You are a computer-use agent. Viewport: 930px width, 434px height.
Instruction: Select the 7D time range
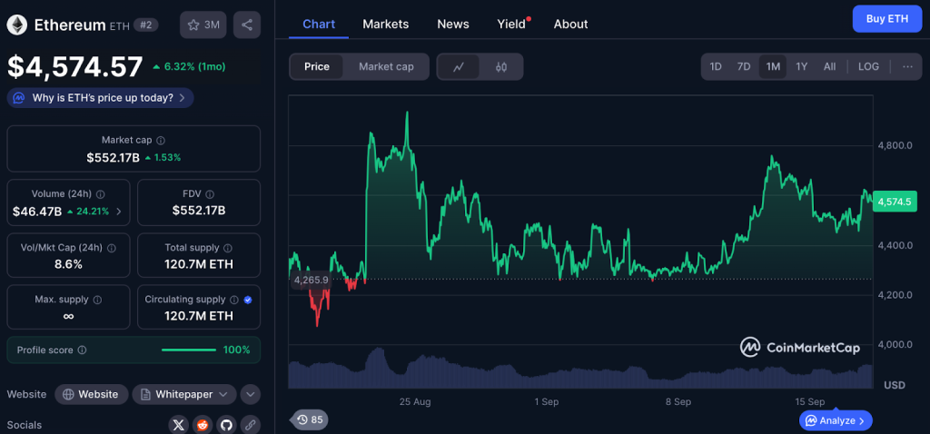coord(744,66)
